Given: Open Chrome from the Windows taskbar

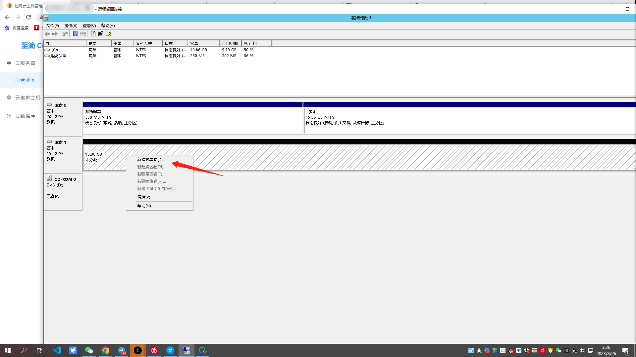Looking at the screenshot, I should 105,350.
